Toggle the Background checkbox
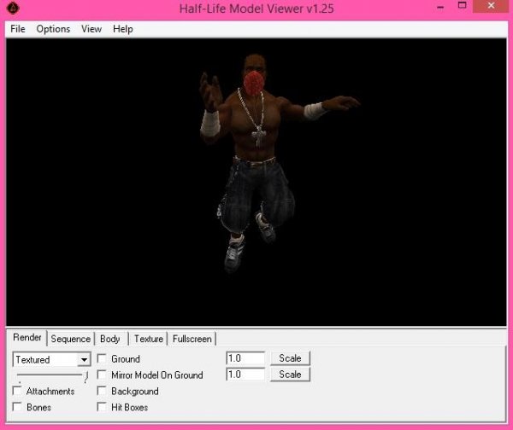Screen dimensions: 513x430 102,391
